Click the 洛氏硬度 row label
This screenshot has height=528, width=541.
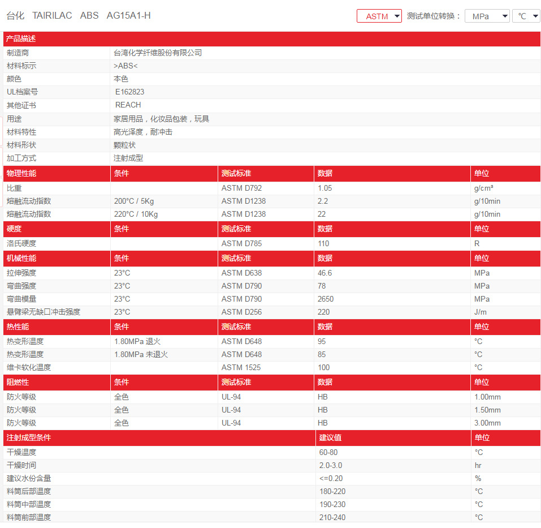(21, 243)
